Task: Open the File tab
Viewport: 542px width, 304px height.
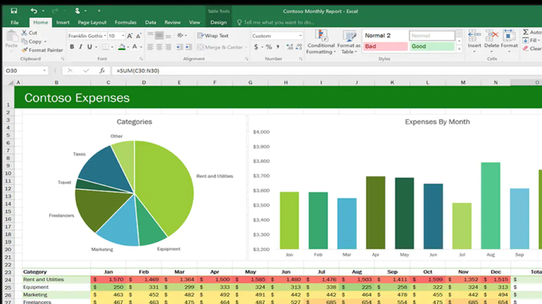Action: pos(14,23)
